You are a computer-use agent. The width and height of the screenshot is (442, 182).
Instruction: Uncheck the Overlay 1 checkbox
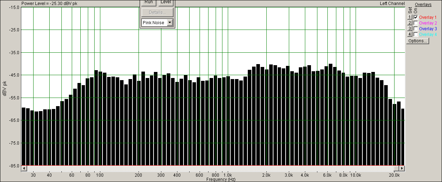[416, 17]
